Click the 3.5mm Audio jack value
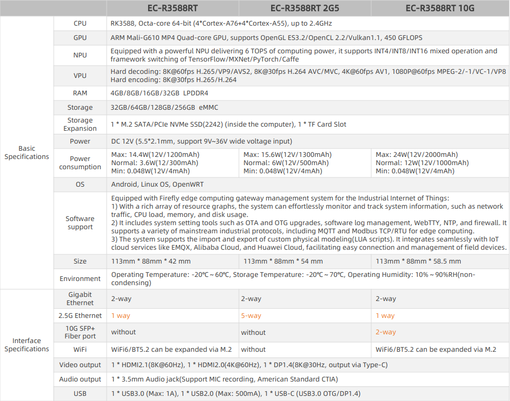This screenshot has width=510, height=401. [x=225, y=379]
